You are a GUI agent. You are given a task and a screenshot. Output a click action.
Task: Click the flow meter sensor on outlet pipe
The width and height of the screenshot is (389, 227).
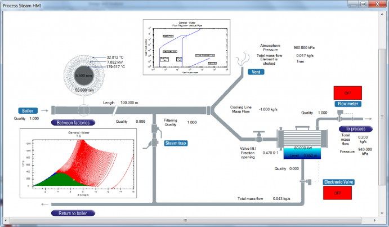click(340, 115)
